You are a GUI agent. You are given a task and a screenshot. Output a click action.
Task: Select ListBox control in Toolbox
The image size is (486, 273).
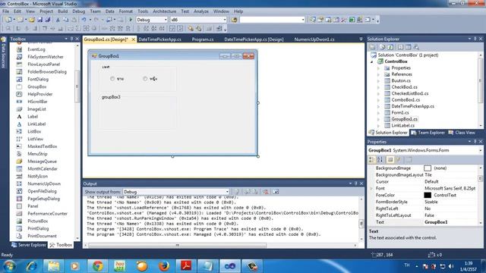pyautogui.click(x=34, y=131)
